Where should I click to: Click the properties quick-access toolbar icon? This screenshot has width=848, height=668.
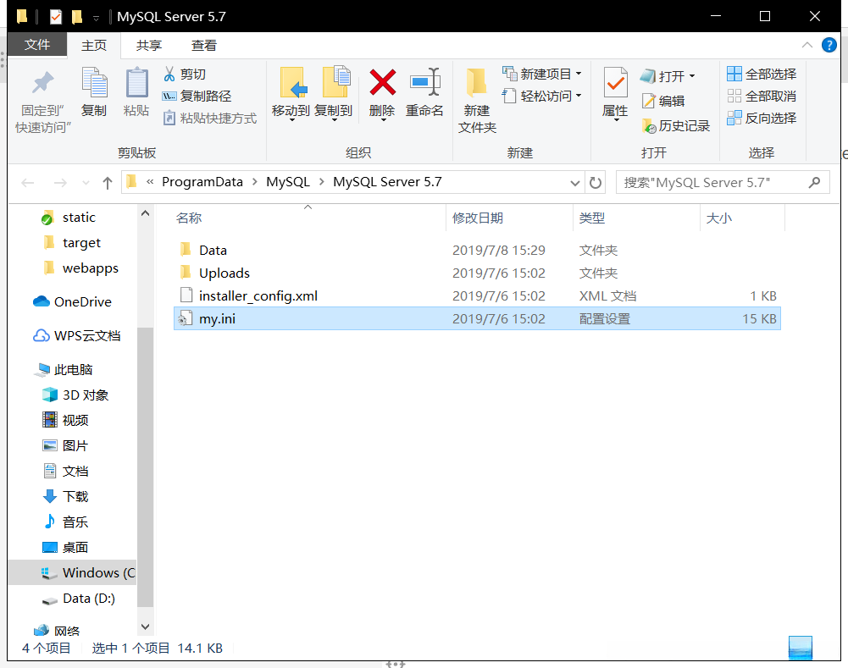(x=56, y=17)
